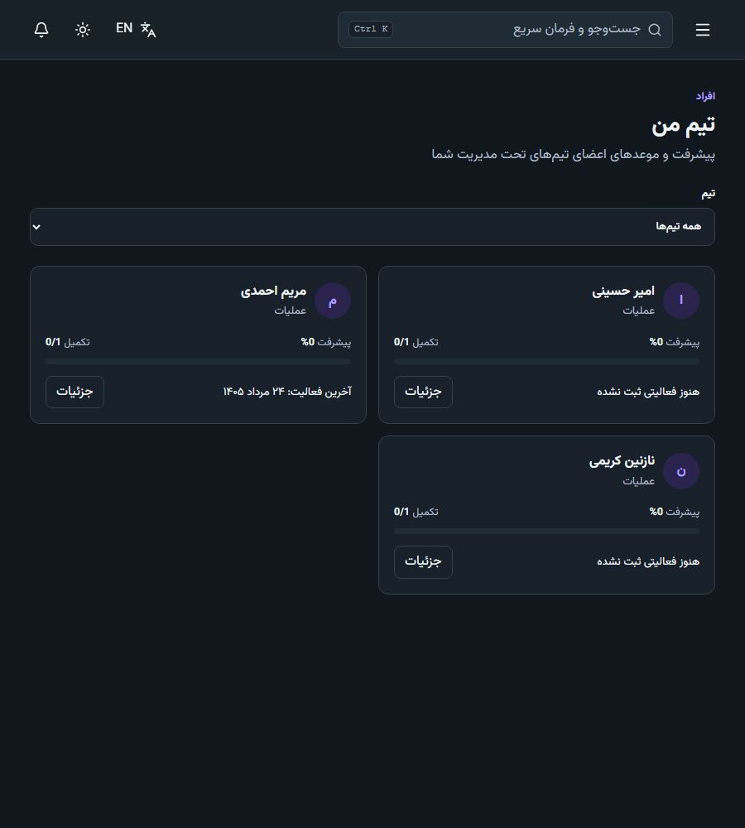Click the chevron arrow of the team selector
Screen dimensions: 745x828
tap(36, 227)
